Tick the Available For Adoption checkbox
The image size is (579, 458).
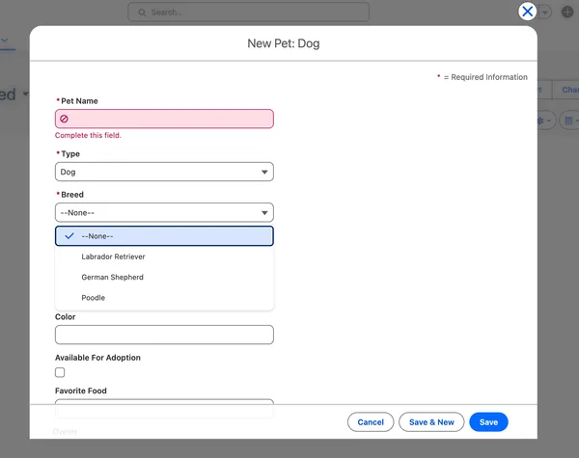click(60, 372)
